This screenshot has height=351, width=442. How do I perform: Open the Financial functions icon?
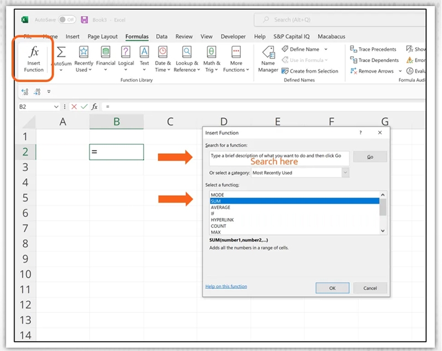tap(106, 53)
